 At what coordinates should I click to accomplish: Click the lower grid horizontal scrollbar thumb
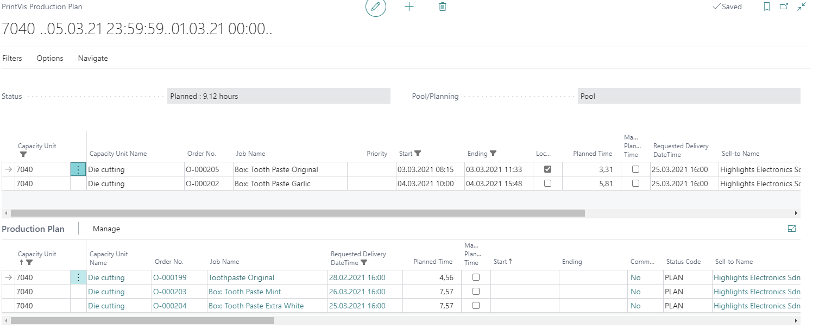pyautogui.click(x=142, y=321)
